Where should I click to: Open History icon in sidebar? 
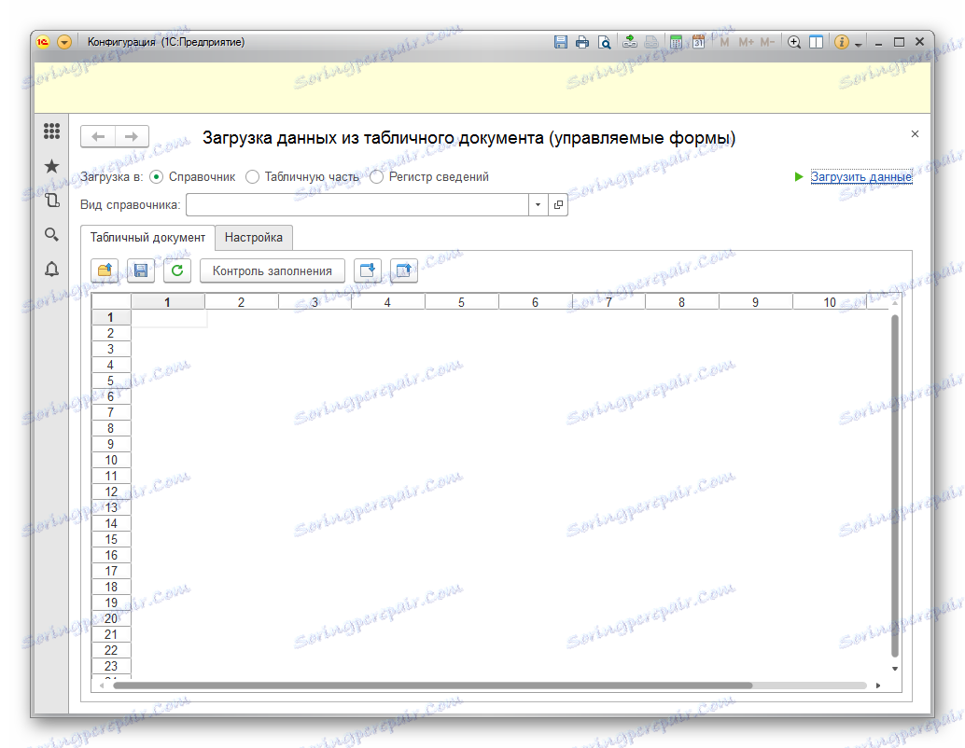coord(51,200)
